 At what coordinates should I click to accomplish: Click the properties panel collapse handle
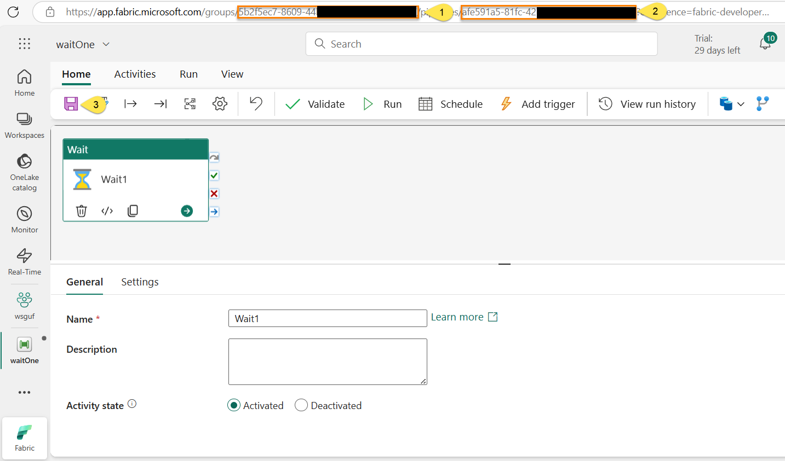pos(505,264)
